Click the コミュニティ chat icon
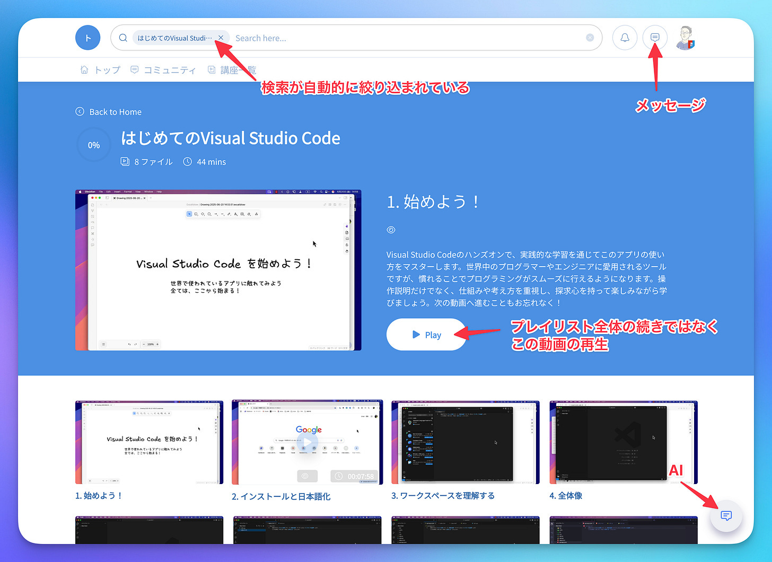The image size is (772, 562). click(135, 69)
